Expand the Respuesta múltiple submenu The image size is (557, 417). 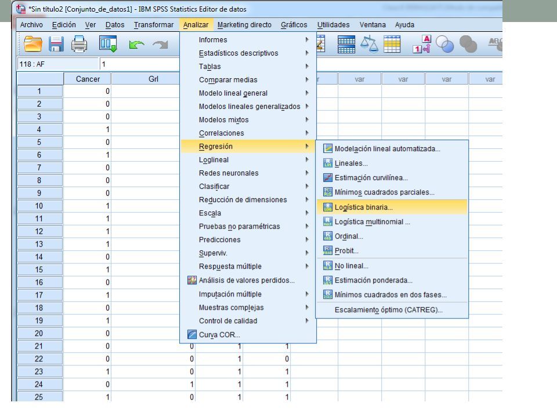[248, 266]
